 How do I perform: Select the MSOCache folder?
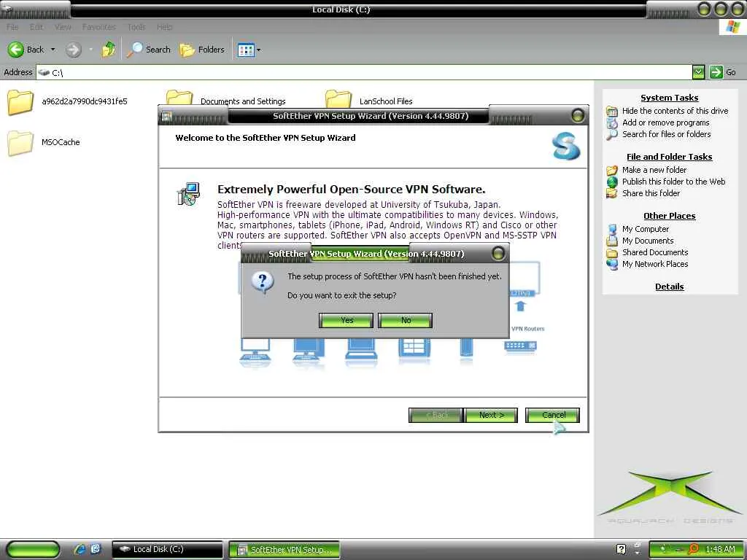44,143
